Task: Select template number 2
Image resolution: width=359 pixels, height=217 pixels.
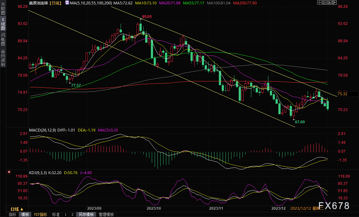Action: coord(72,214)
